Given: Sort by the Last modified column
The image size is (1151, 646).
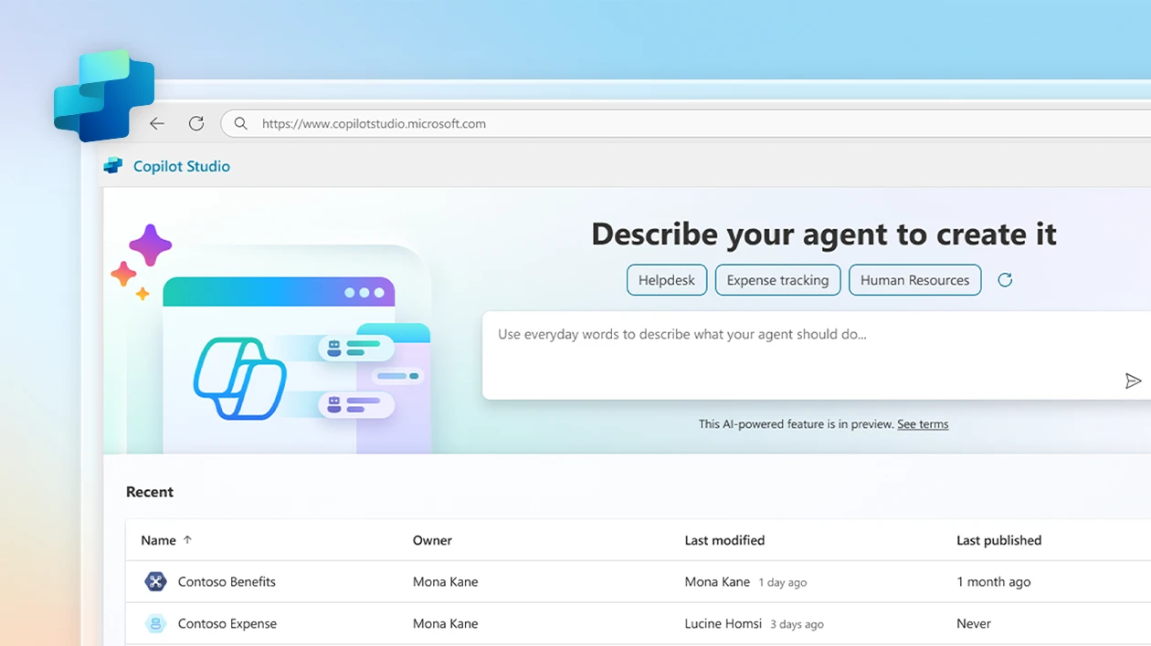Looking at the screenshot, I should (x=724, y=540).
